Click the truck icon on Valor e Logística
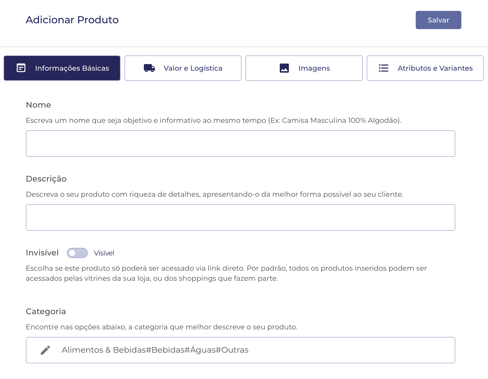Image resolution: width=488 pixels, height=379 pixels. [149, 68]
